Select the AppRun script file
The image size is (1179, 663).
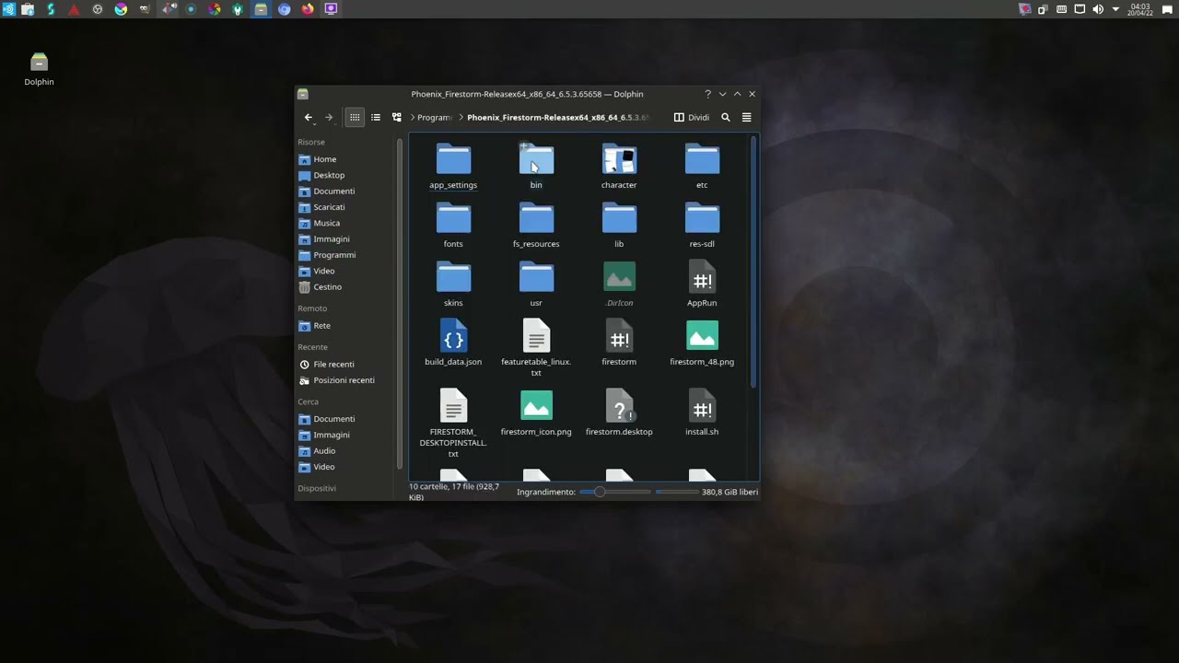pyautogui.click(x=702, y=285)
